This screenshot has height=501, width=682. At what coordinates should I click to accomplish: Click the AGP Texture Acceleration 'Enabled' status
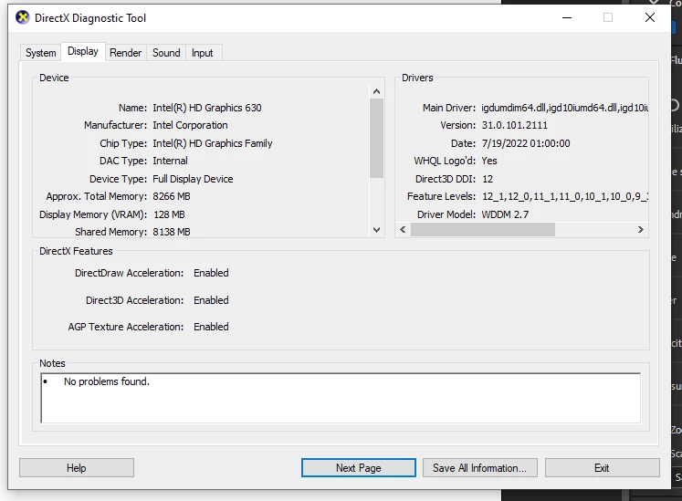[x=211, y=327]
